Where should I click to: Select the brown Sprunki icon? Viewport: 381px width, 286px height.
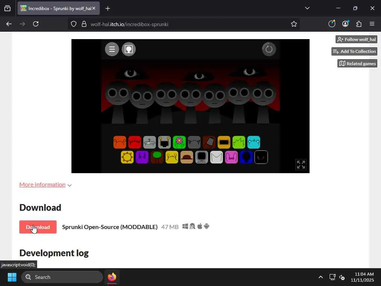209,142
